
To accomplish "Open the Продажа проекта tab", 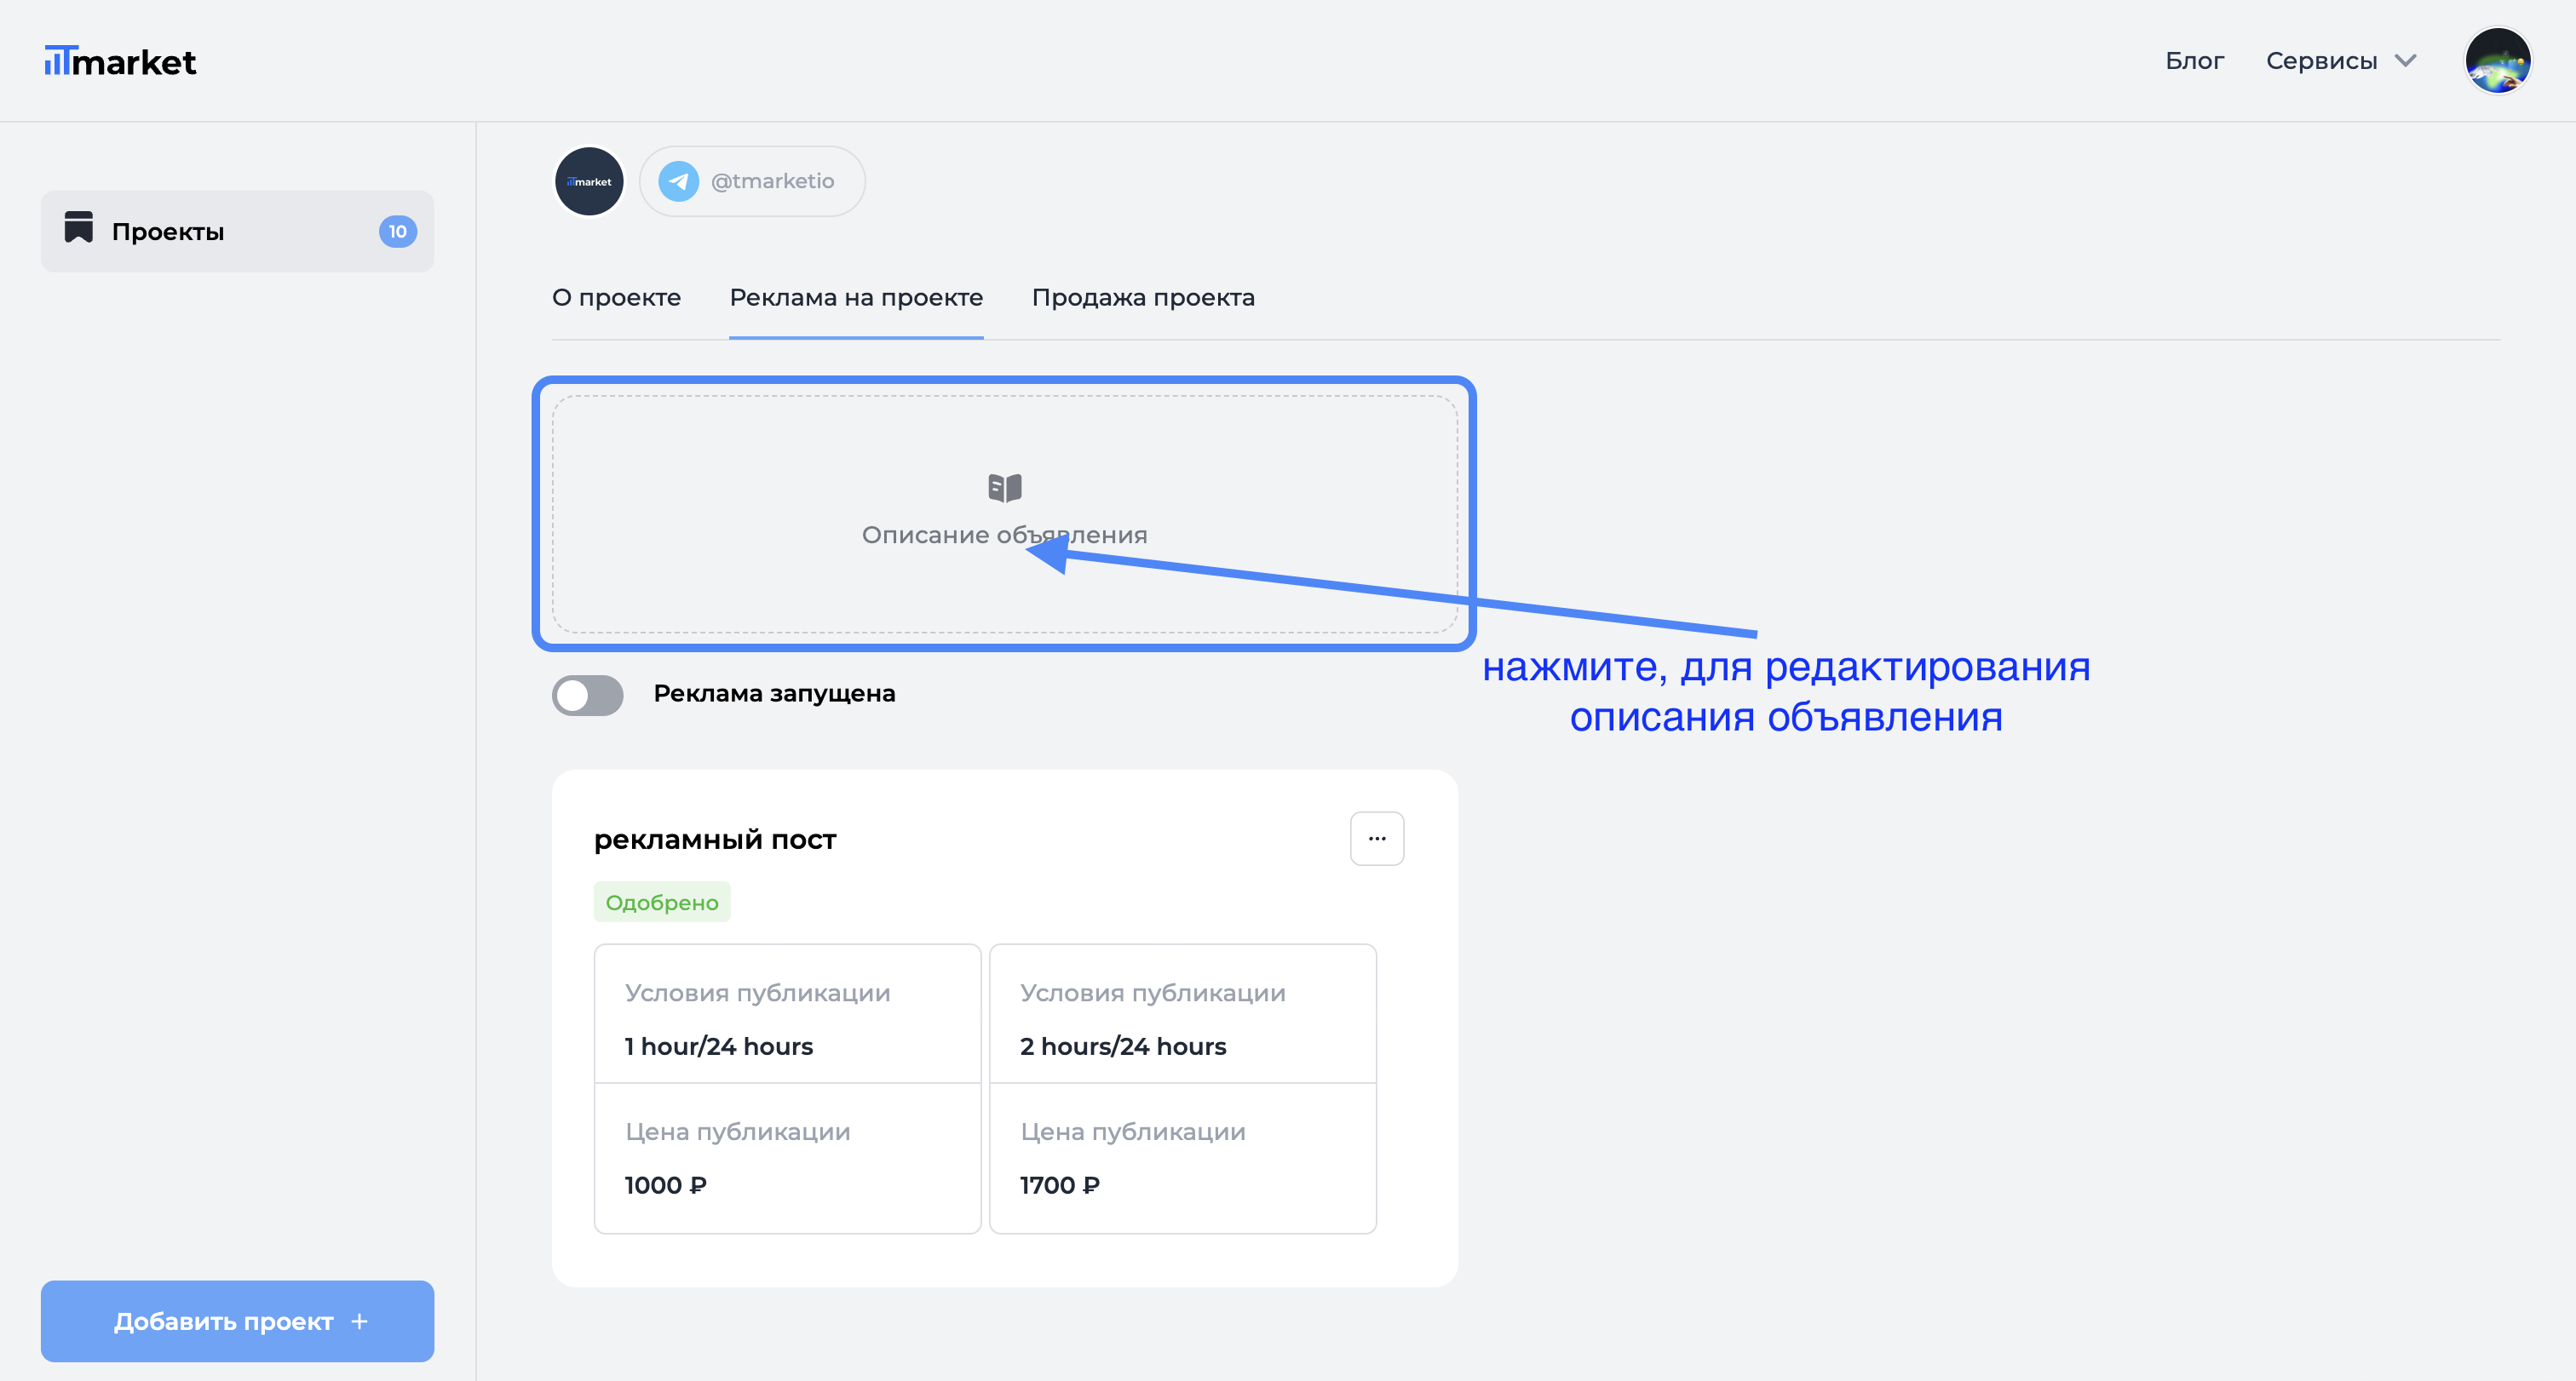I will (x=1143, y=298).
